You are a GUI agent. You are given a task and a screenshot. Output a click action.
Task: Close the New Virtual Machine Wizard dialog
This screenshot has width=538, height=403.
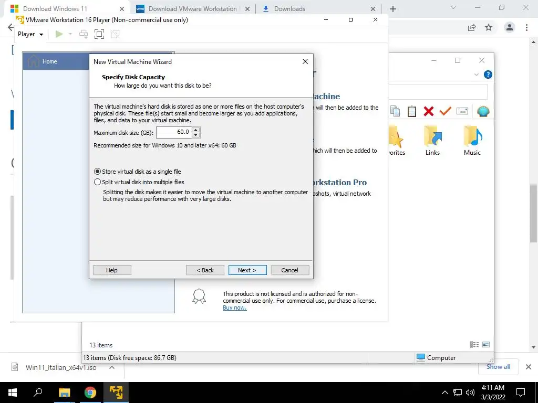(305, 62)
